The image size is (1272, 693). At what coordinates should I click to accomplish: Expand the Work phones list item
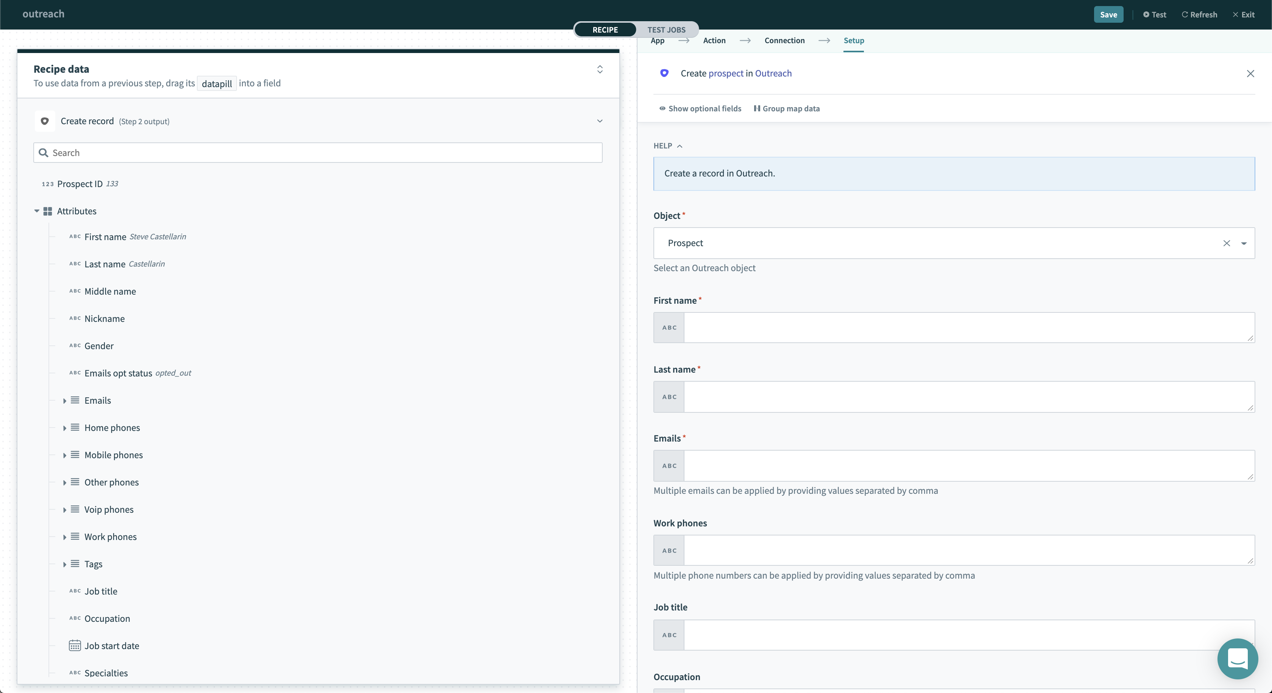(x=65, y=537)
